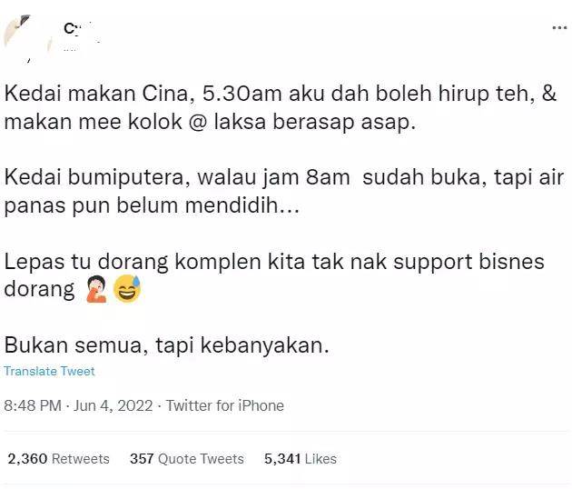View the 2,360 Retweets list
Screen dimensions: 572x489
click(x=58, y=459)
